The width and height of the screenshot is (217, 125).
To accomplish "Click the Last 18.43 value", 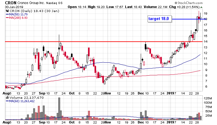I will [133, 7].
